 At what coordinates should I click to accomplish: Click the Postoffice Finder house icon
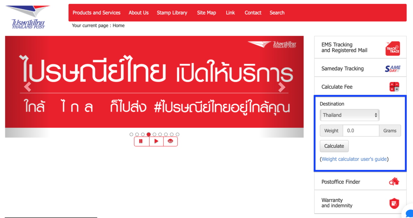tap(394, 182)
